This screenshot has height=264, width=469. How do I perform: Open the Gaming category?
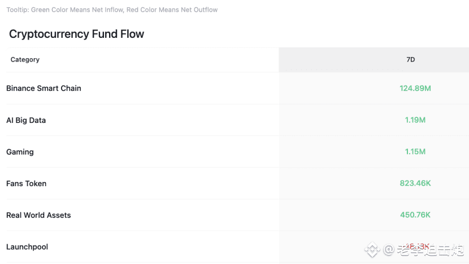pyautogui.click(x=20, y=152)
